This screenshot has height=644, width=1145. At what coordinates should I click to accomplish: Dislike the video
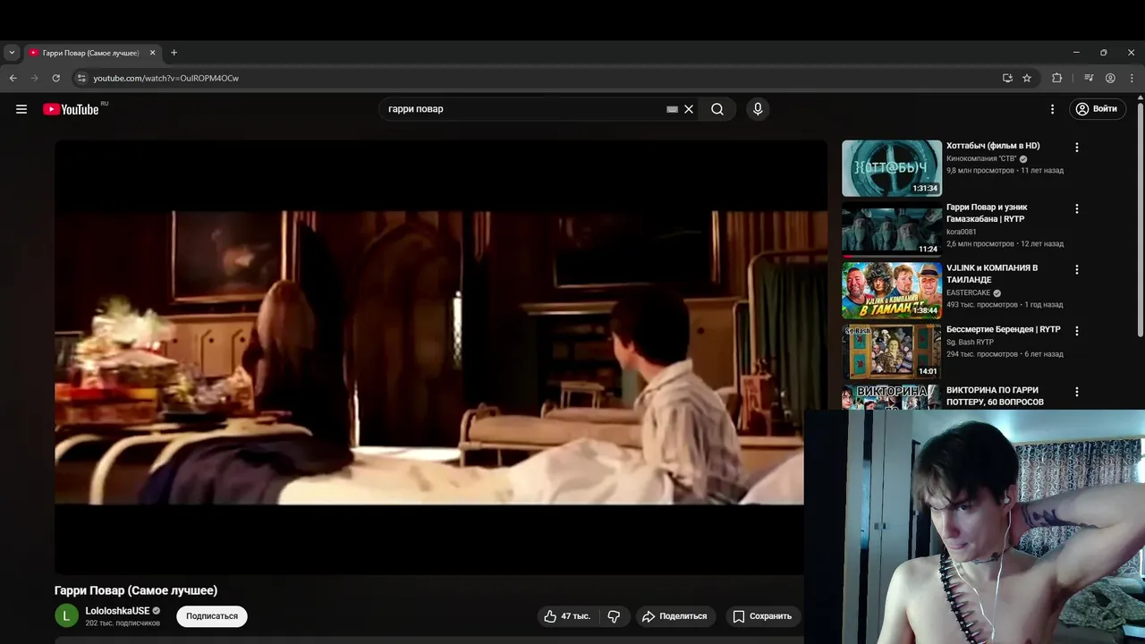point(614,616)
